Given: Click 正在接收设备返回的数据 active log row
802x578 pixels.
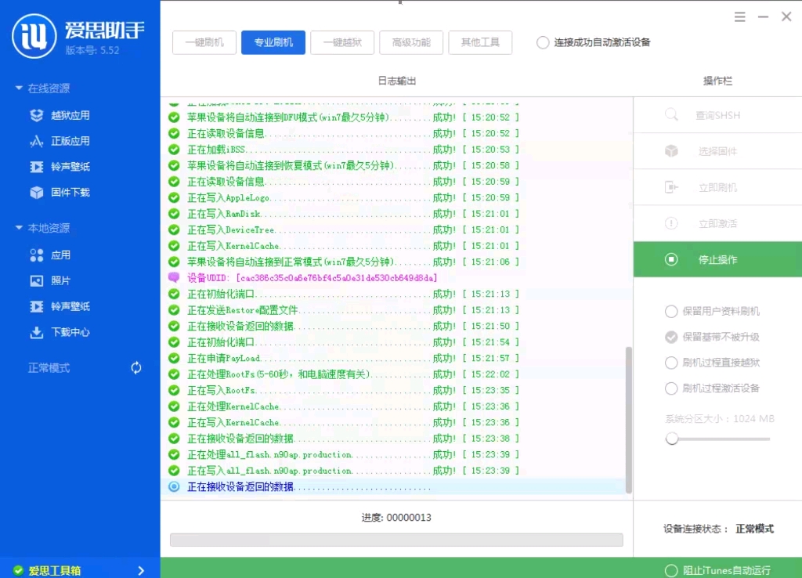Looking at the screenshot, I should (395, 486).
